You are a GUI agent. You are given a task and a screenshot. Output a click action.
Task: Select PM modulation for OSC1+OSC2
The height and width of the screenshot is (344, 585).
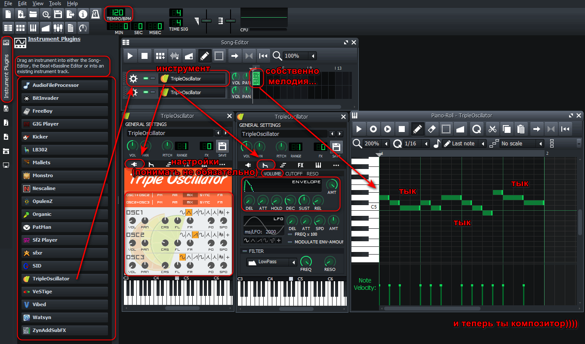(160, 195)
